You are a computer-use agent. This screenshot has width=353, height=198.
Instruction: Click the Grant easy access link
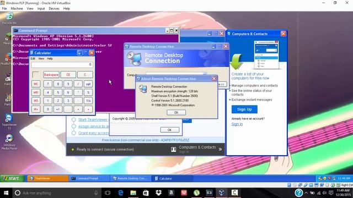93,133
